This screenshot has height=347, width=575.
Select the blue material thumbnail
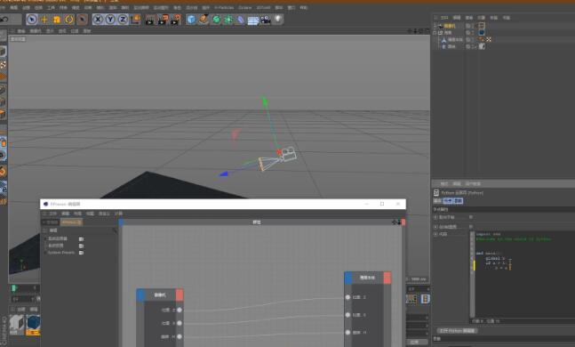point(33,325)
